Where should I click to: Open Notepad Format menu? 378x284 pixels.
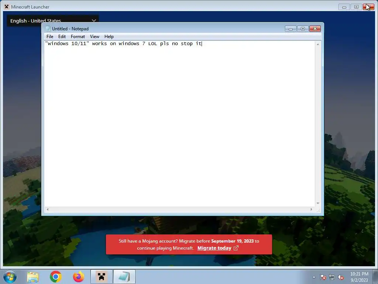78,37
